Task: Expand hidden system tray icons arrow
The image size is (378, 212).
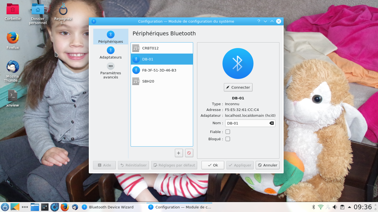Action: pyautogui.click(x=349, y=207)
